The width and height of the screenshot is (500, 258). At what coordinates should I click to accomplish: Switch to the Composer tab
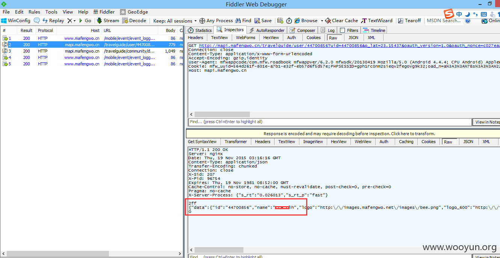(x=303, y=30)
